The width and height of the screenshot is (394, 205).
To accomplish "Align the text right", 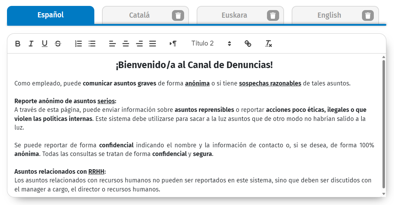I will point(139,43).
